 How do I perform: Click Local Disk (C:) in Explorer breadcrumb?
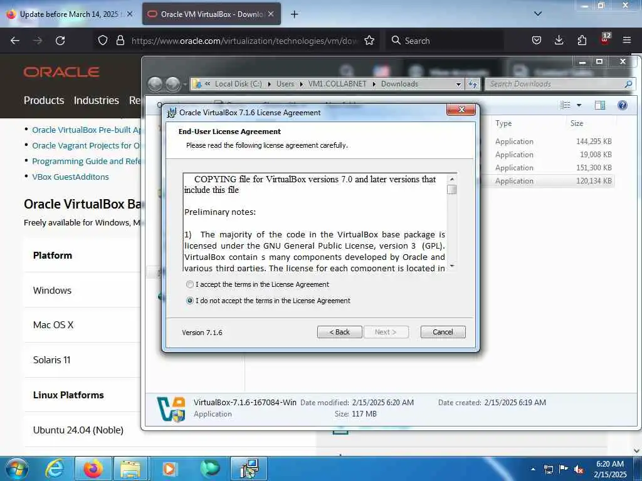coord(238,84)
